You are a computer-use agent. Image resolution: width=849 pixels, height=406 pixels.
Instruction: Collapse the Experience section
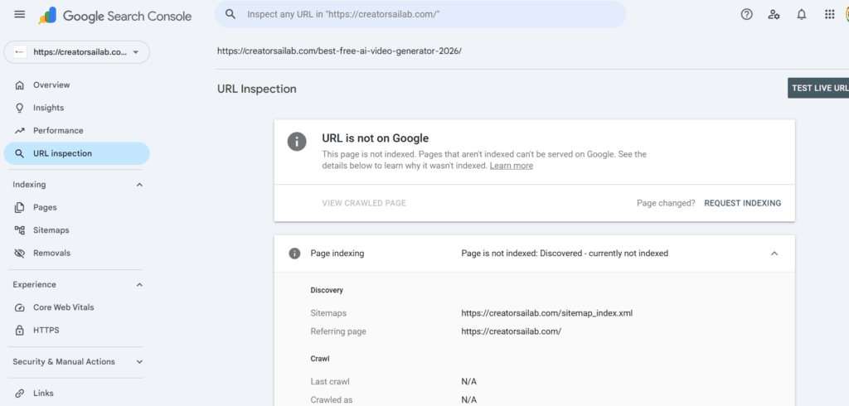pos(139,285)
